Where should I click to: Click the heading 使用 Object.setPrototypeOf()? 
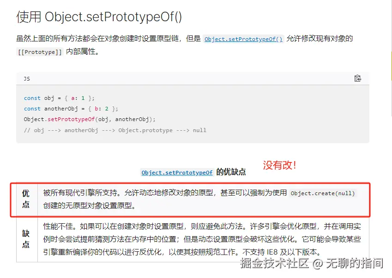point(99,17)
